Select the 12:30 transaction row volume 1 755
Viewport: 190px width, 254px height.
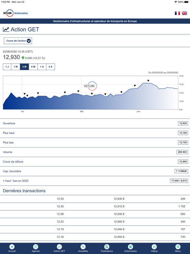(182, 206)
